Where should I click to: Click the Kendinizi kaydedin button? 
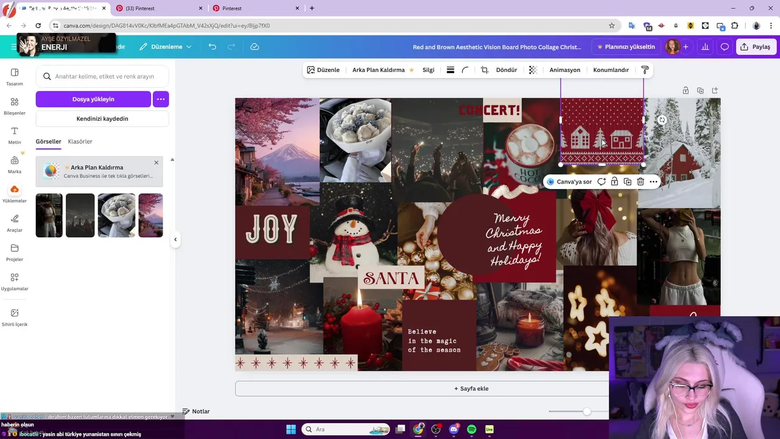pos(102,119)
